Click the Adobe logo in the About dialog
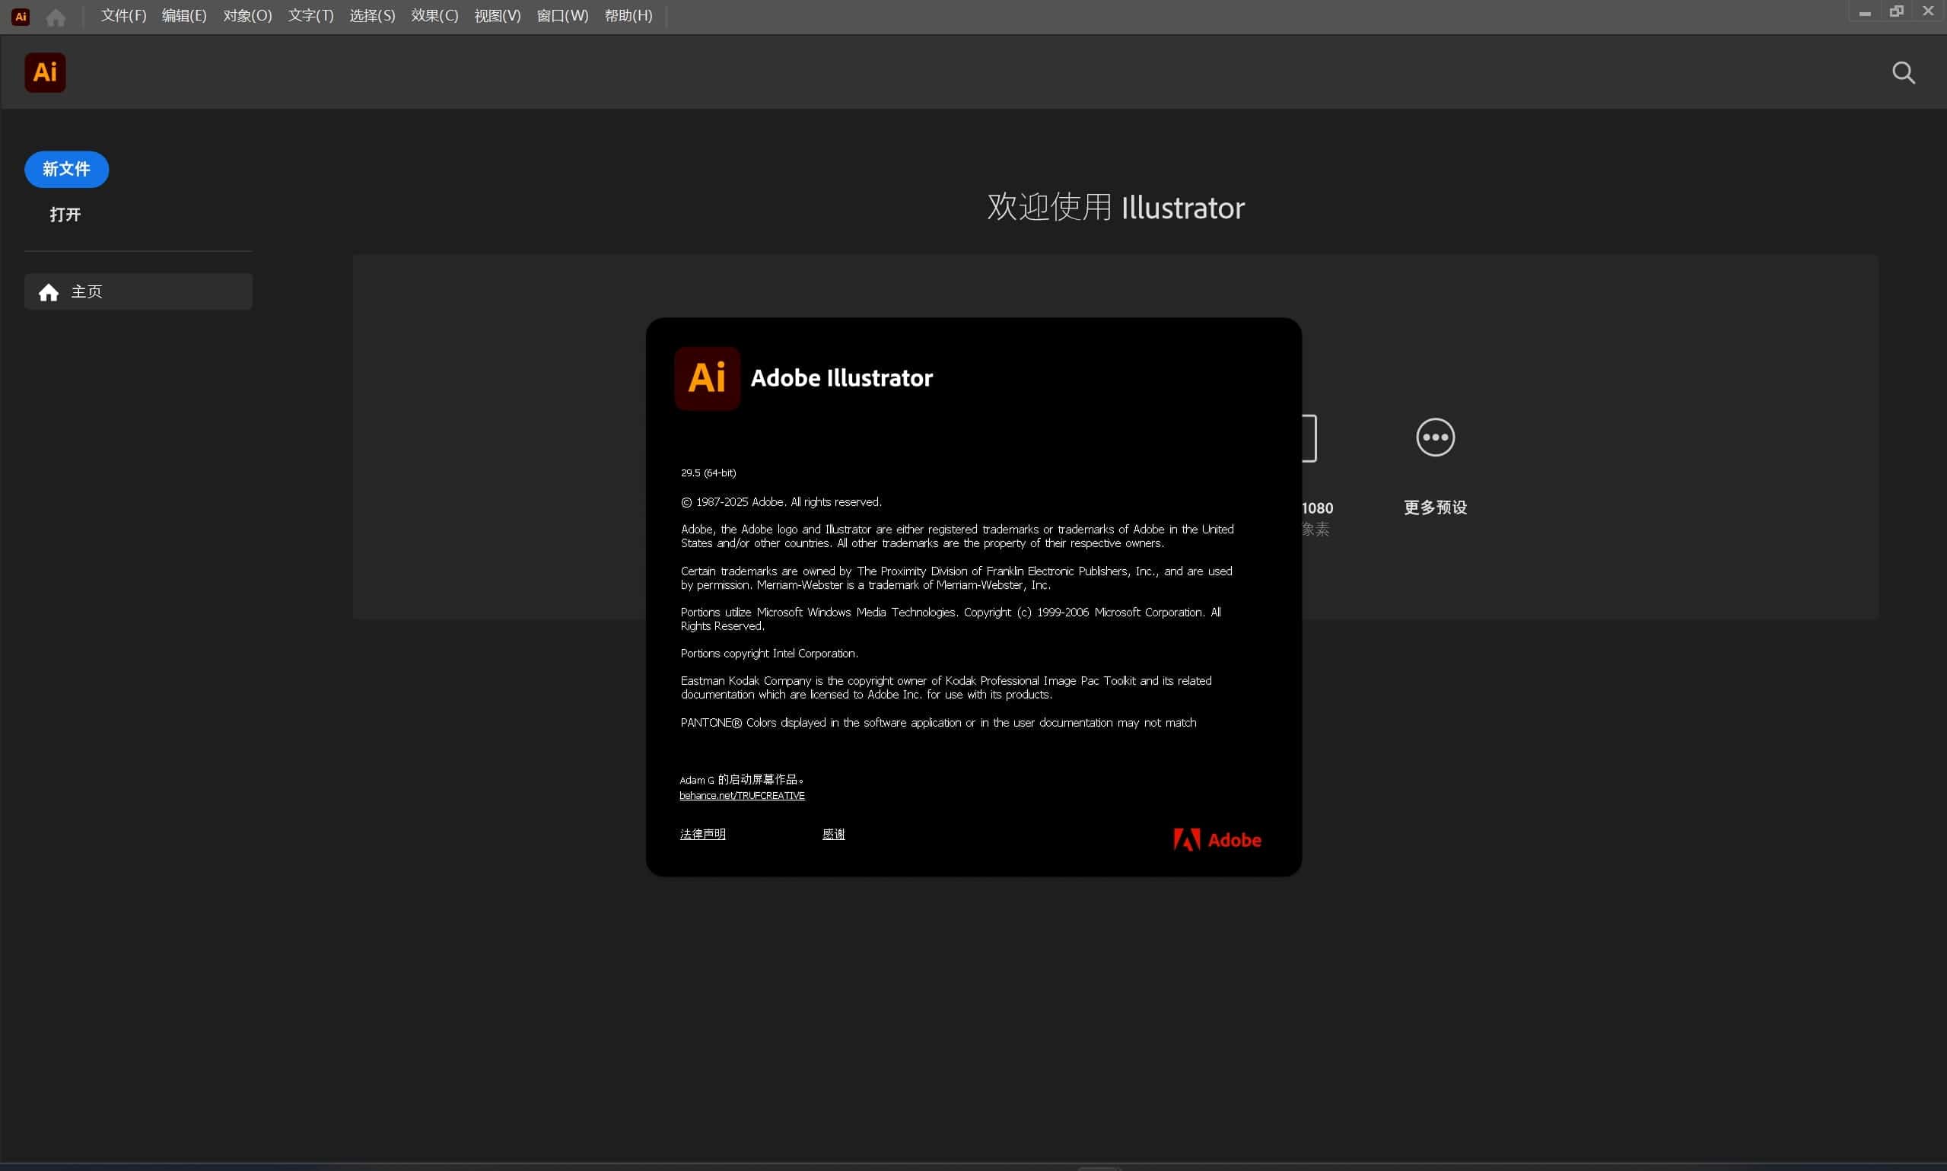Screen dimensions: 1947x1171 (1216, 838)
